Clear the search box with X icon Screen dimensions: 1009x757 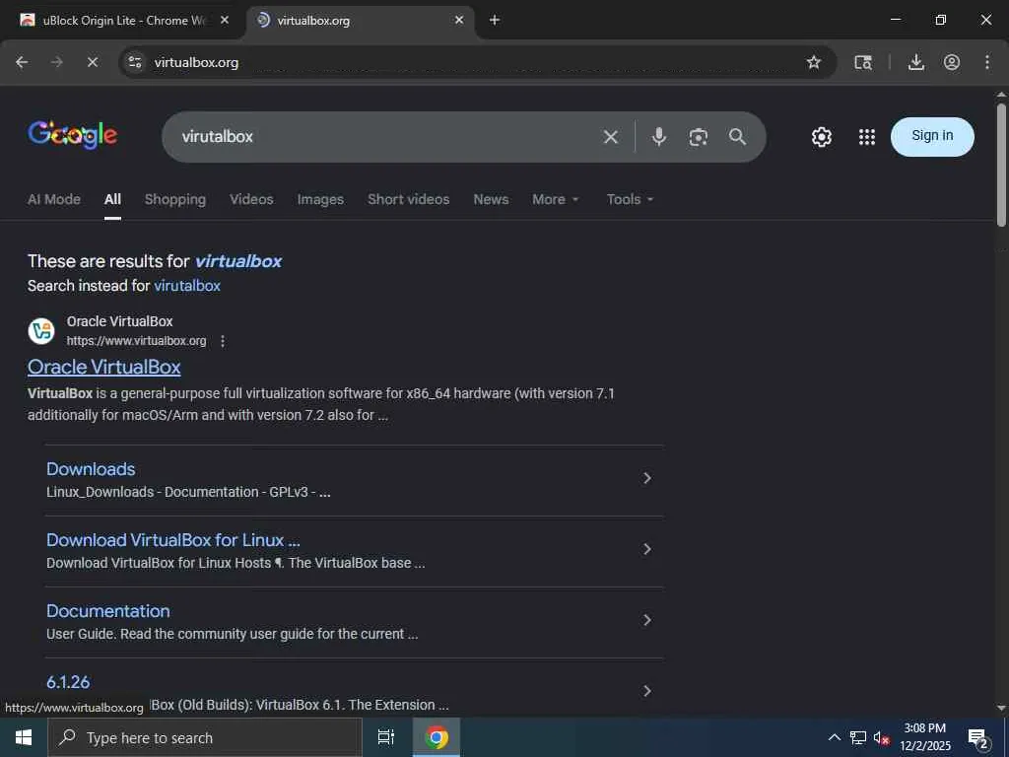pyautogui.click(x=611, y=136)
